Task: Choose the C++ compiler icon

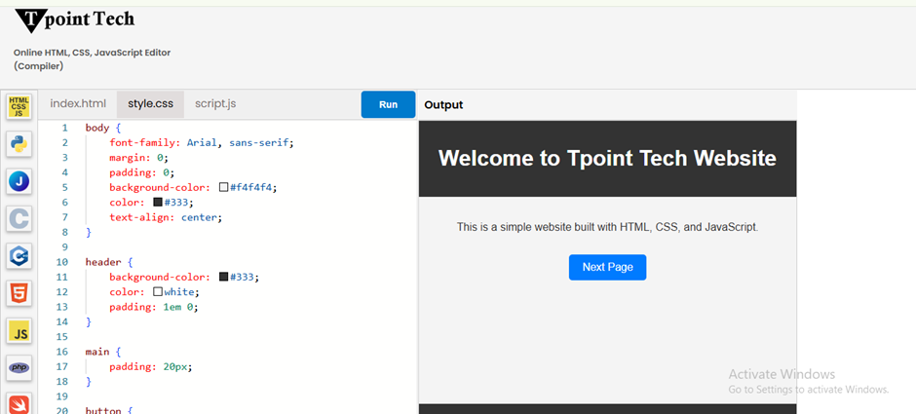Action: (x=19, y=256)
